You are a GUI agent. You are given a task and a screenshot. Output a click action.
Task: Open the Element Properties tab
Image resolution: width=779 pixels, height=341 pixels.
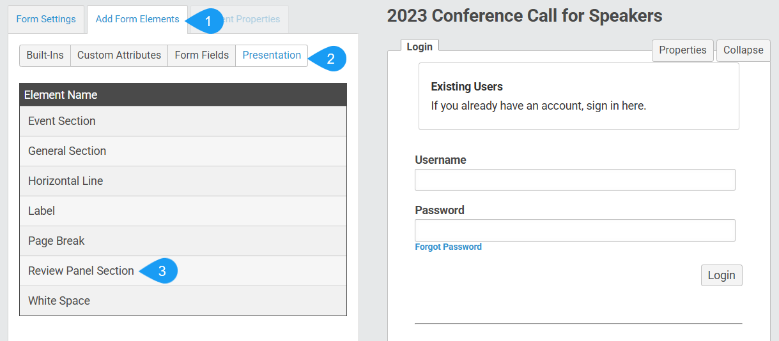coord(240,19)
